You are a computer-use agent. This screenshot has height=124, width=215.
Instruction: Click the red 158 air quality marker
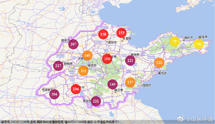point(103,34)
